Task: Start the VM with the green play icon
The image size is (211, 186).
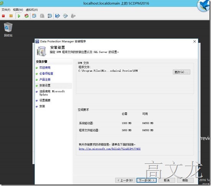Action: point(19,16)
